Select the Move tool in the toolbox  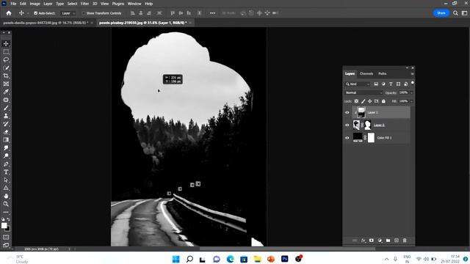pos(6,44)
